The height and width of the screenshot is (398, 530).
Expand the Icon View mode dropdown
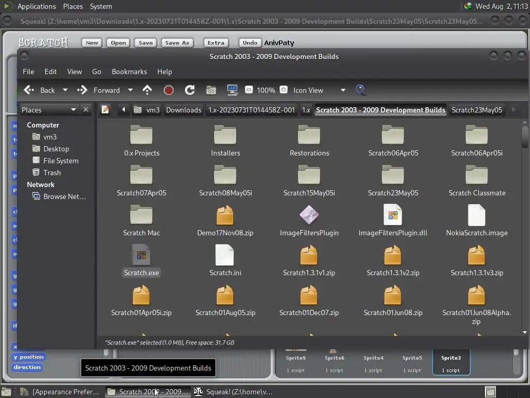[343, 90]
